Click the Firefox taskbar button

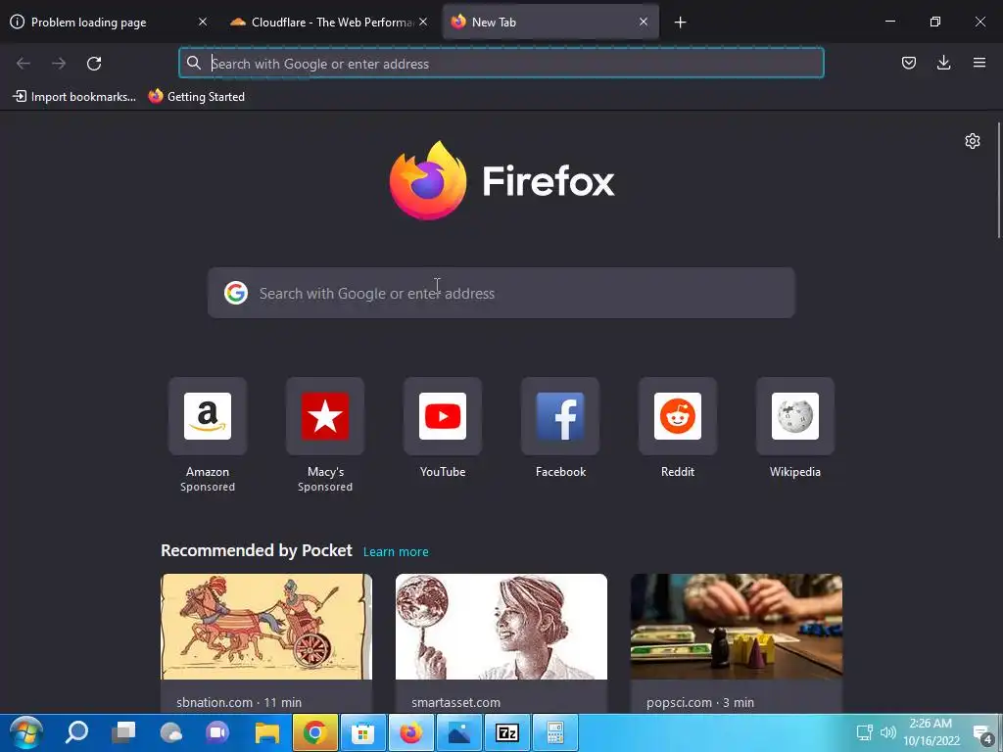411,732
